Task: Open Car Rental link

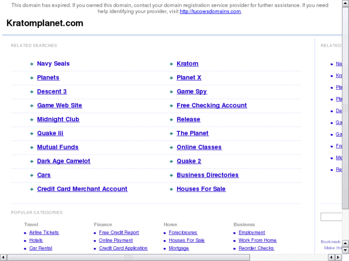Action: (x=41, y=248)
